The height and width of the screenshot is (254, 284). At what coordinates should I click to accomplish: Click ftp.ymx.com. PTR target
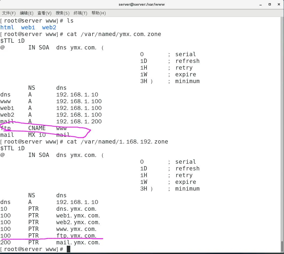76,235
